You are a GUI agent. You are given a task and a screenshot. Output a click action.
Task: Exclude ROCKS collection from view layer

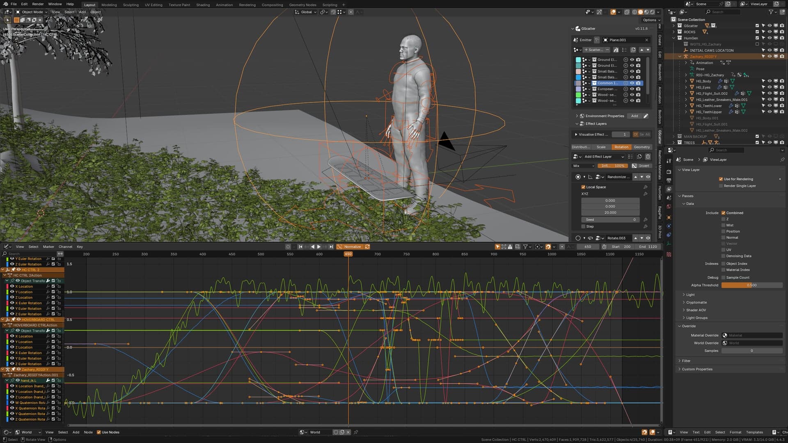757,32
